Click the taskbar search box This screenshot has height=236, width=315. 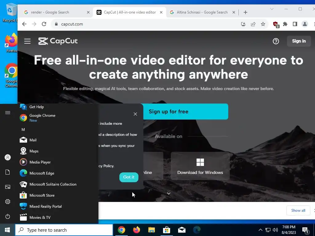pos(64,230)
